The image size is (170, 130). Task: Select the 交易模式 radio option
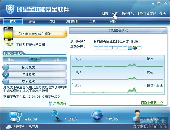6,81
